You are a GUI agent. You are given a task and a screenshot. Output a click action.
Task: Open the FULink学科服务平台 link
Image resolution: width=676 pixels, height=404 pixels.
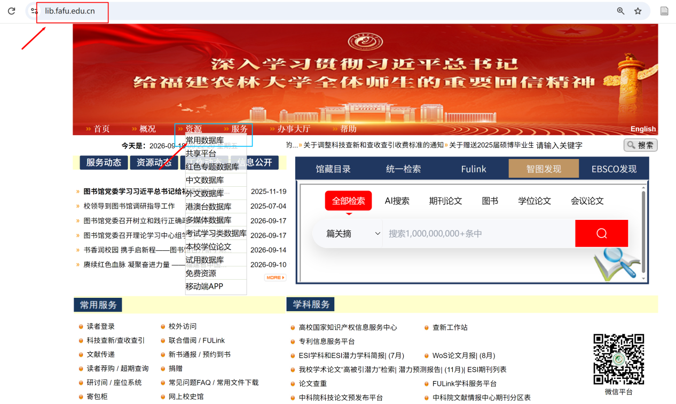point(465,383)
